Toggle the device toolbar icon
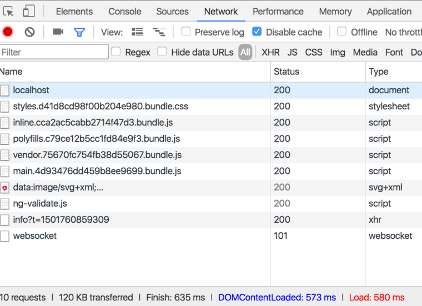Screen dimensions: 422x306 tap(28, 11)
